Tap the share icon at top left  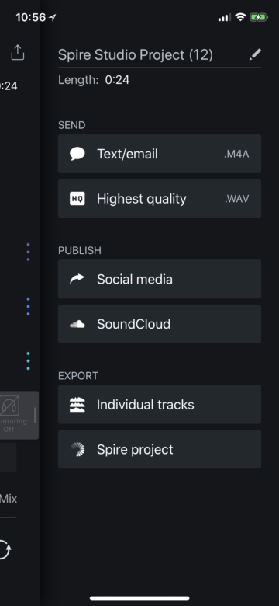pos(17,53)
